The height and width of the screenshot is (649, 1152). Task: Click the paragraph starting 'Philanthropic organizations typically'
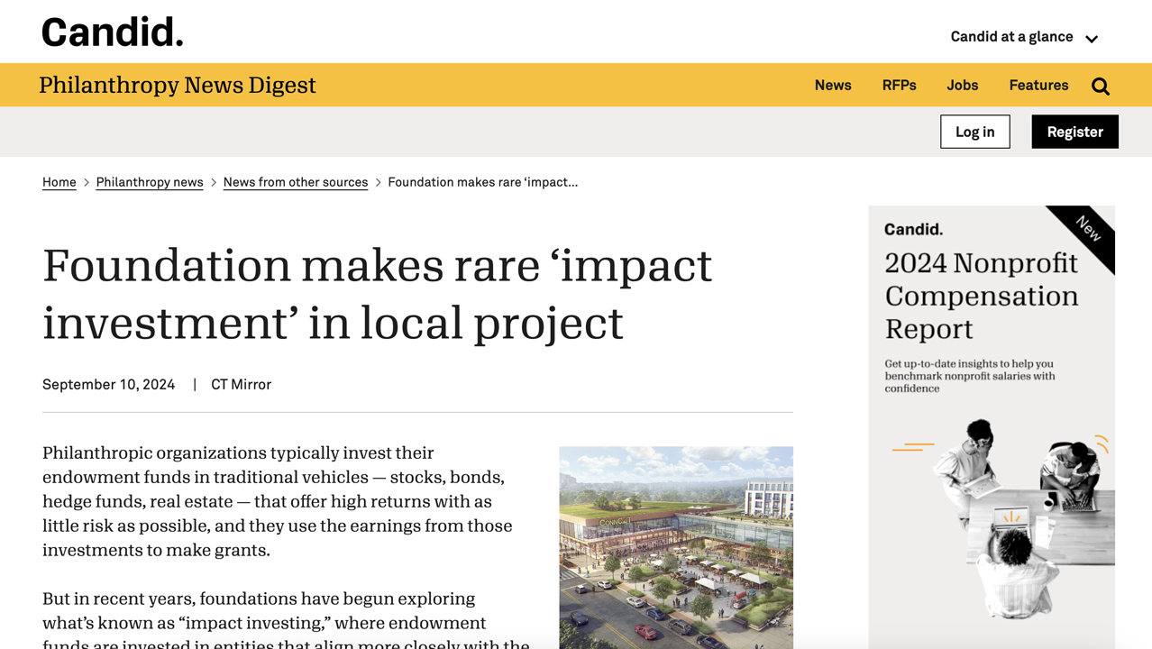pyautogui.click(x=278, y=501)
